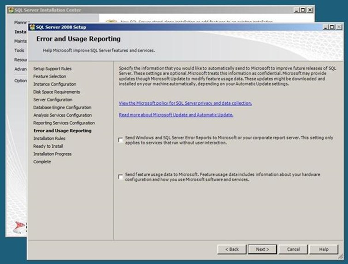Open the Microsoft privacy and data collection policy link
The image size is (348, 264).
tap(185, 103)
